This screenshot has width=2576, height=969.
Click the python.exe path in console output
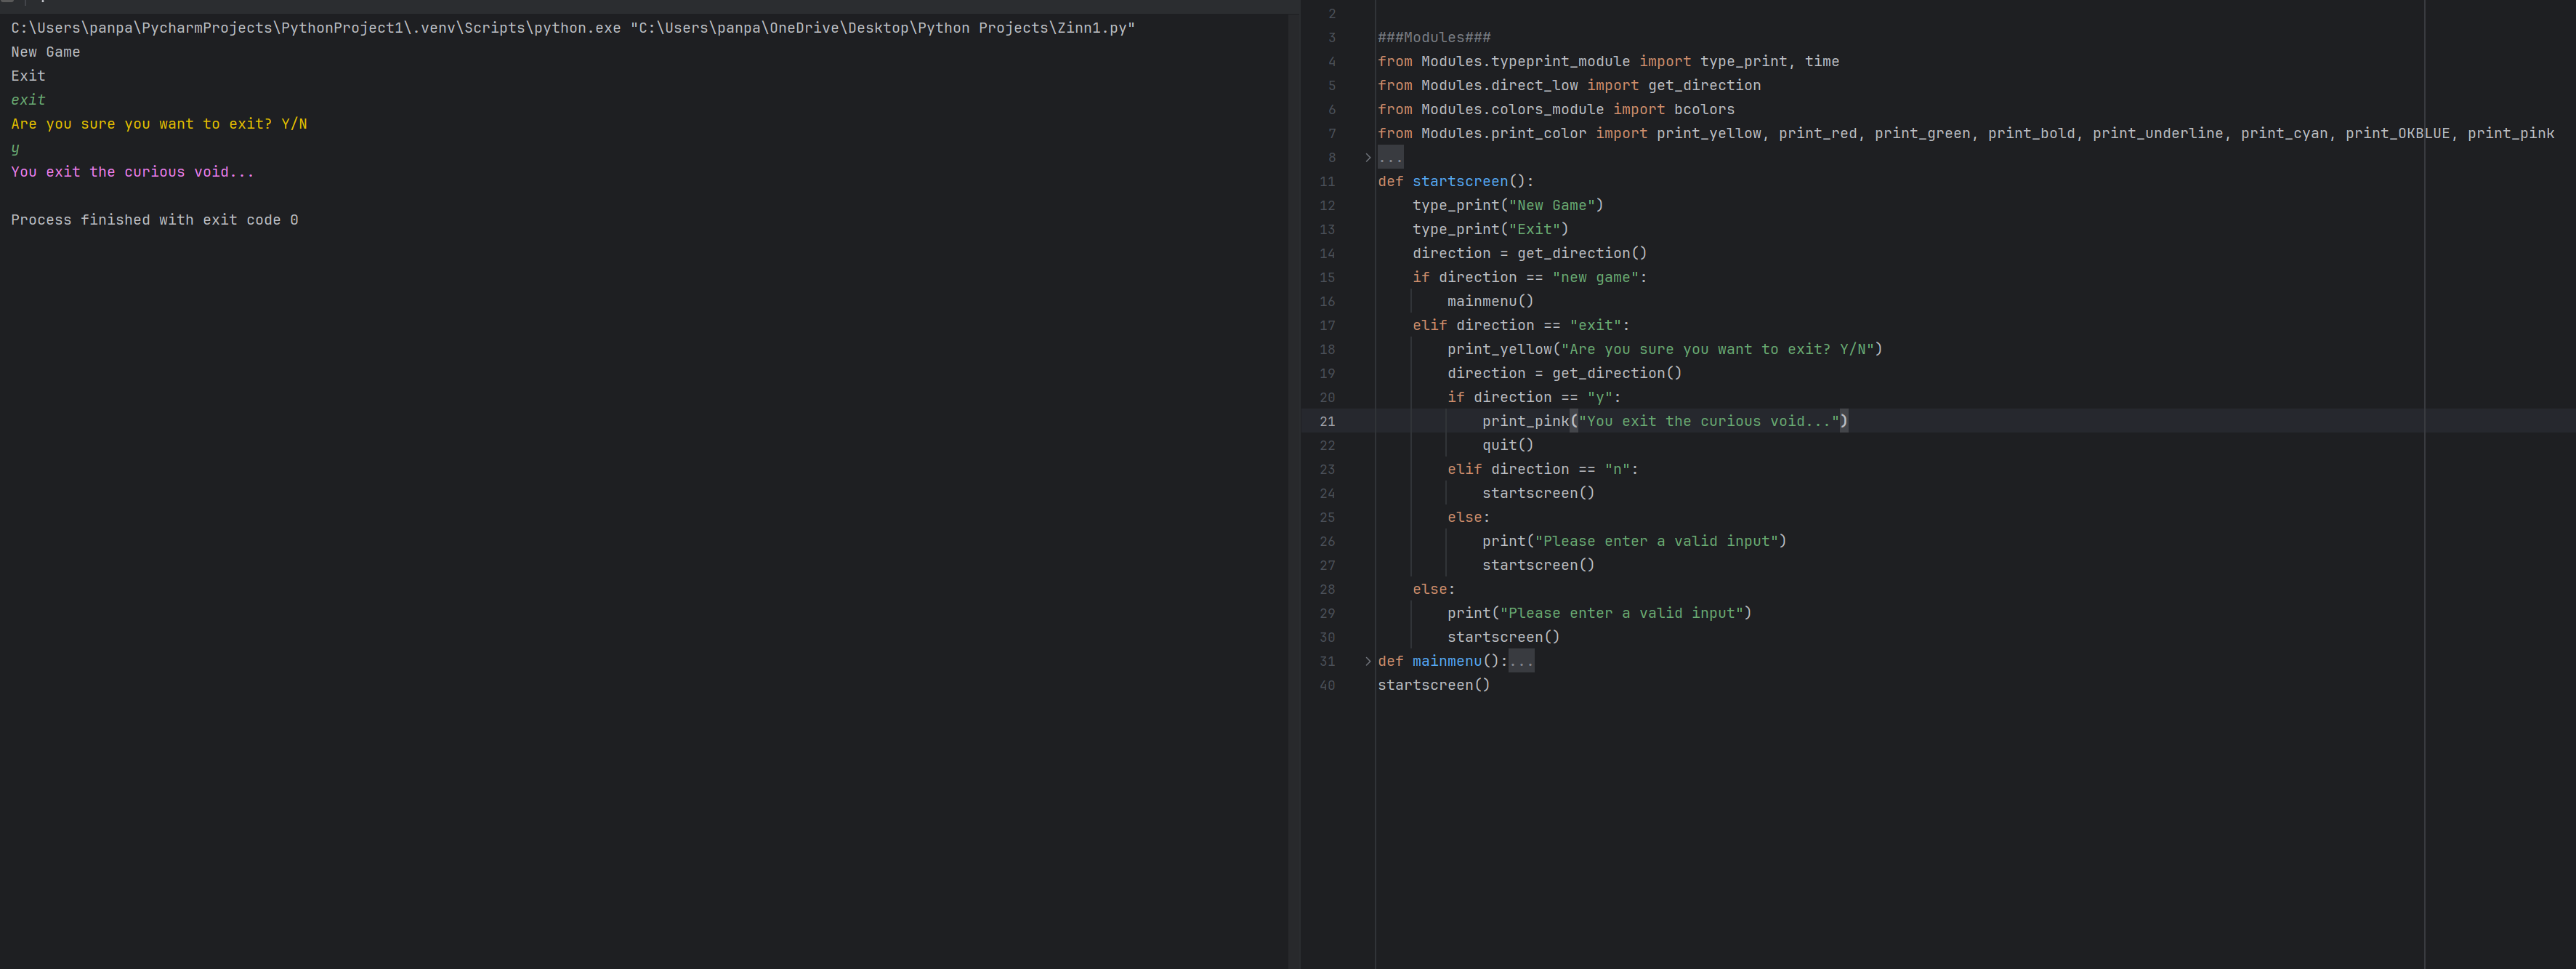pos(315,28)
